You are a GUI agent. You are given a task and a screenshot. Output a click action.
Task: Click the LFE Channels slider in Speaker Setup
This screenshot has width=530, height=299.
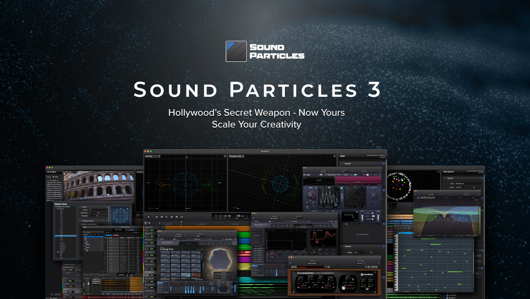click(97, 216)
